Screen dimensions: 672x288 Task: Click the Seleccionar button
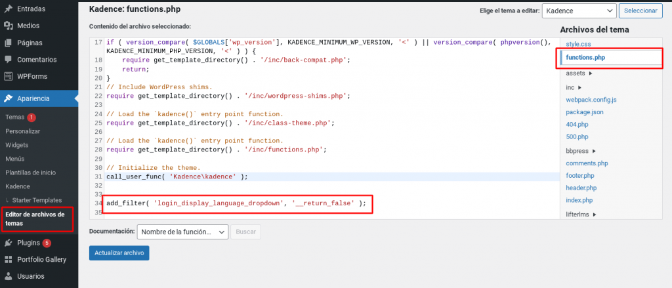640,10
